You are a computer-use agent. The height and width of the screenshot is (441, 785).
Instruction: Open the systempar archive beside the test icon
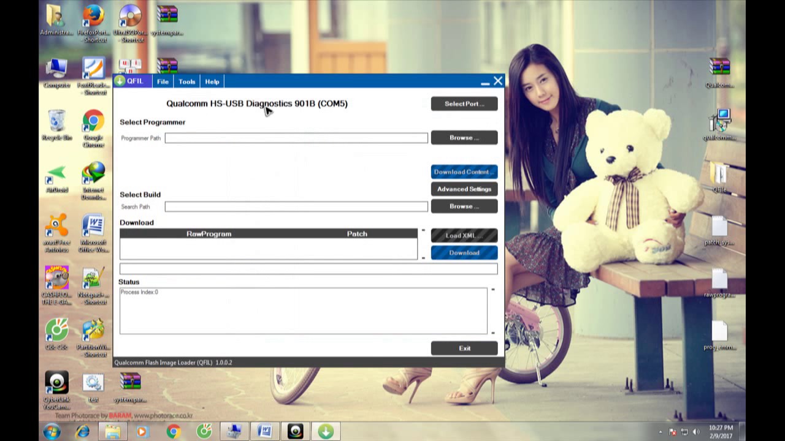(131, 387)
